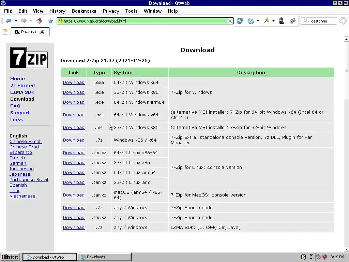This screenshot has height=262, width=349.
Task: Go to the Home page icon
Action: click(39, 21)
